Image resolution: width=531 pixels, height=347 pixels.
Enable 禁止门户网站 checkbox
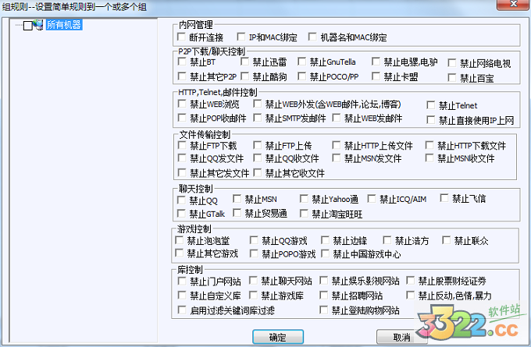pyautogui.click(x=182, y=281)
